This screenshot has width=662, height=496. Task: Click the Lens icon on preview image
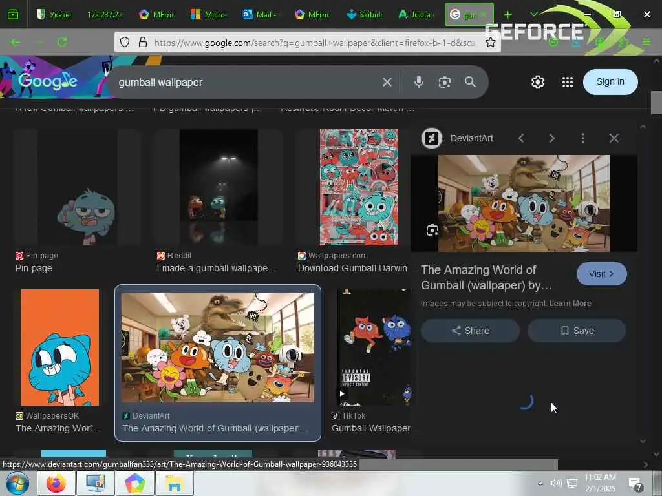432,231
